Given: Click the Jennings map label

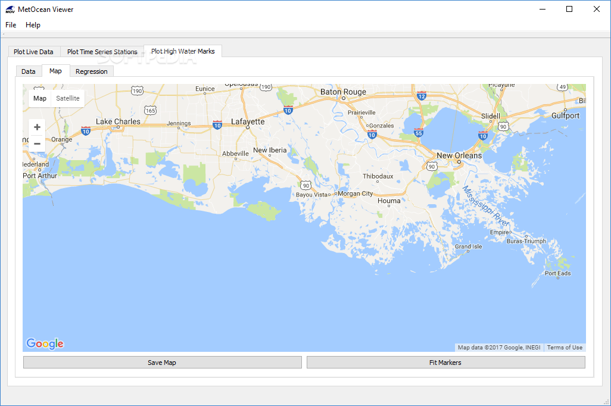Looking at the screenshot, I should [x=179, y=123].
